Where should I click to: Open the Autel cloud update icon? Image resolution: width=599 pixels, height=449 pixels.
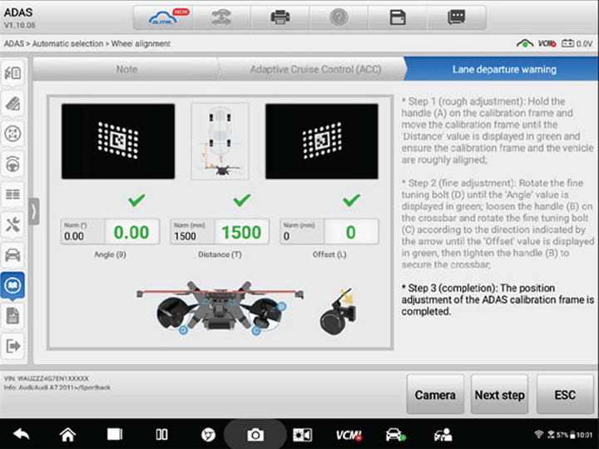click(166, 17)
